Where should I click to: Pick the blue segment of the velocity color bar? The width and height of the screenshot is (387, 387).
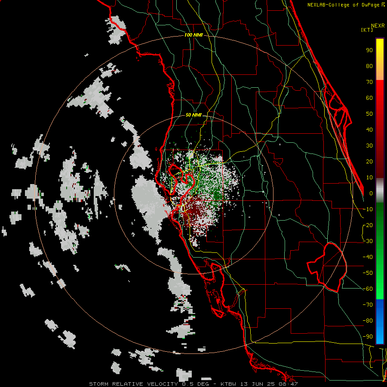click(x=380, y=321)
